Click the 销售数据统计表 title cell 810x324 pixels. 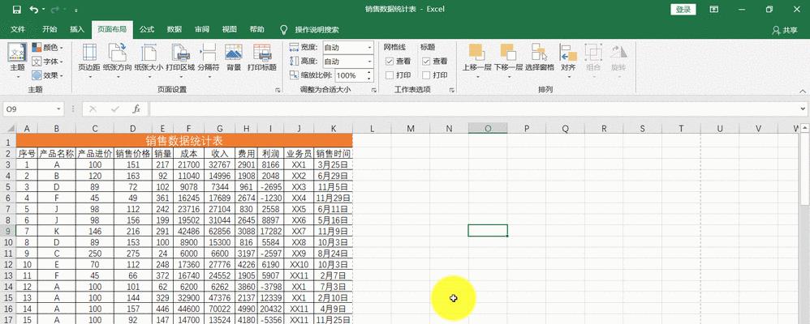(x=184, y=140)
